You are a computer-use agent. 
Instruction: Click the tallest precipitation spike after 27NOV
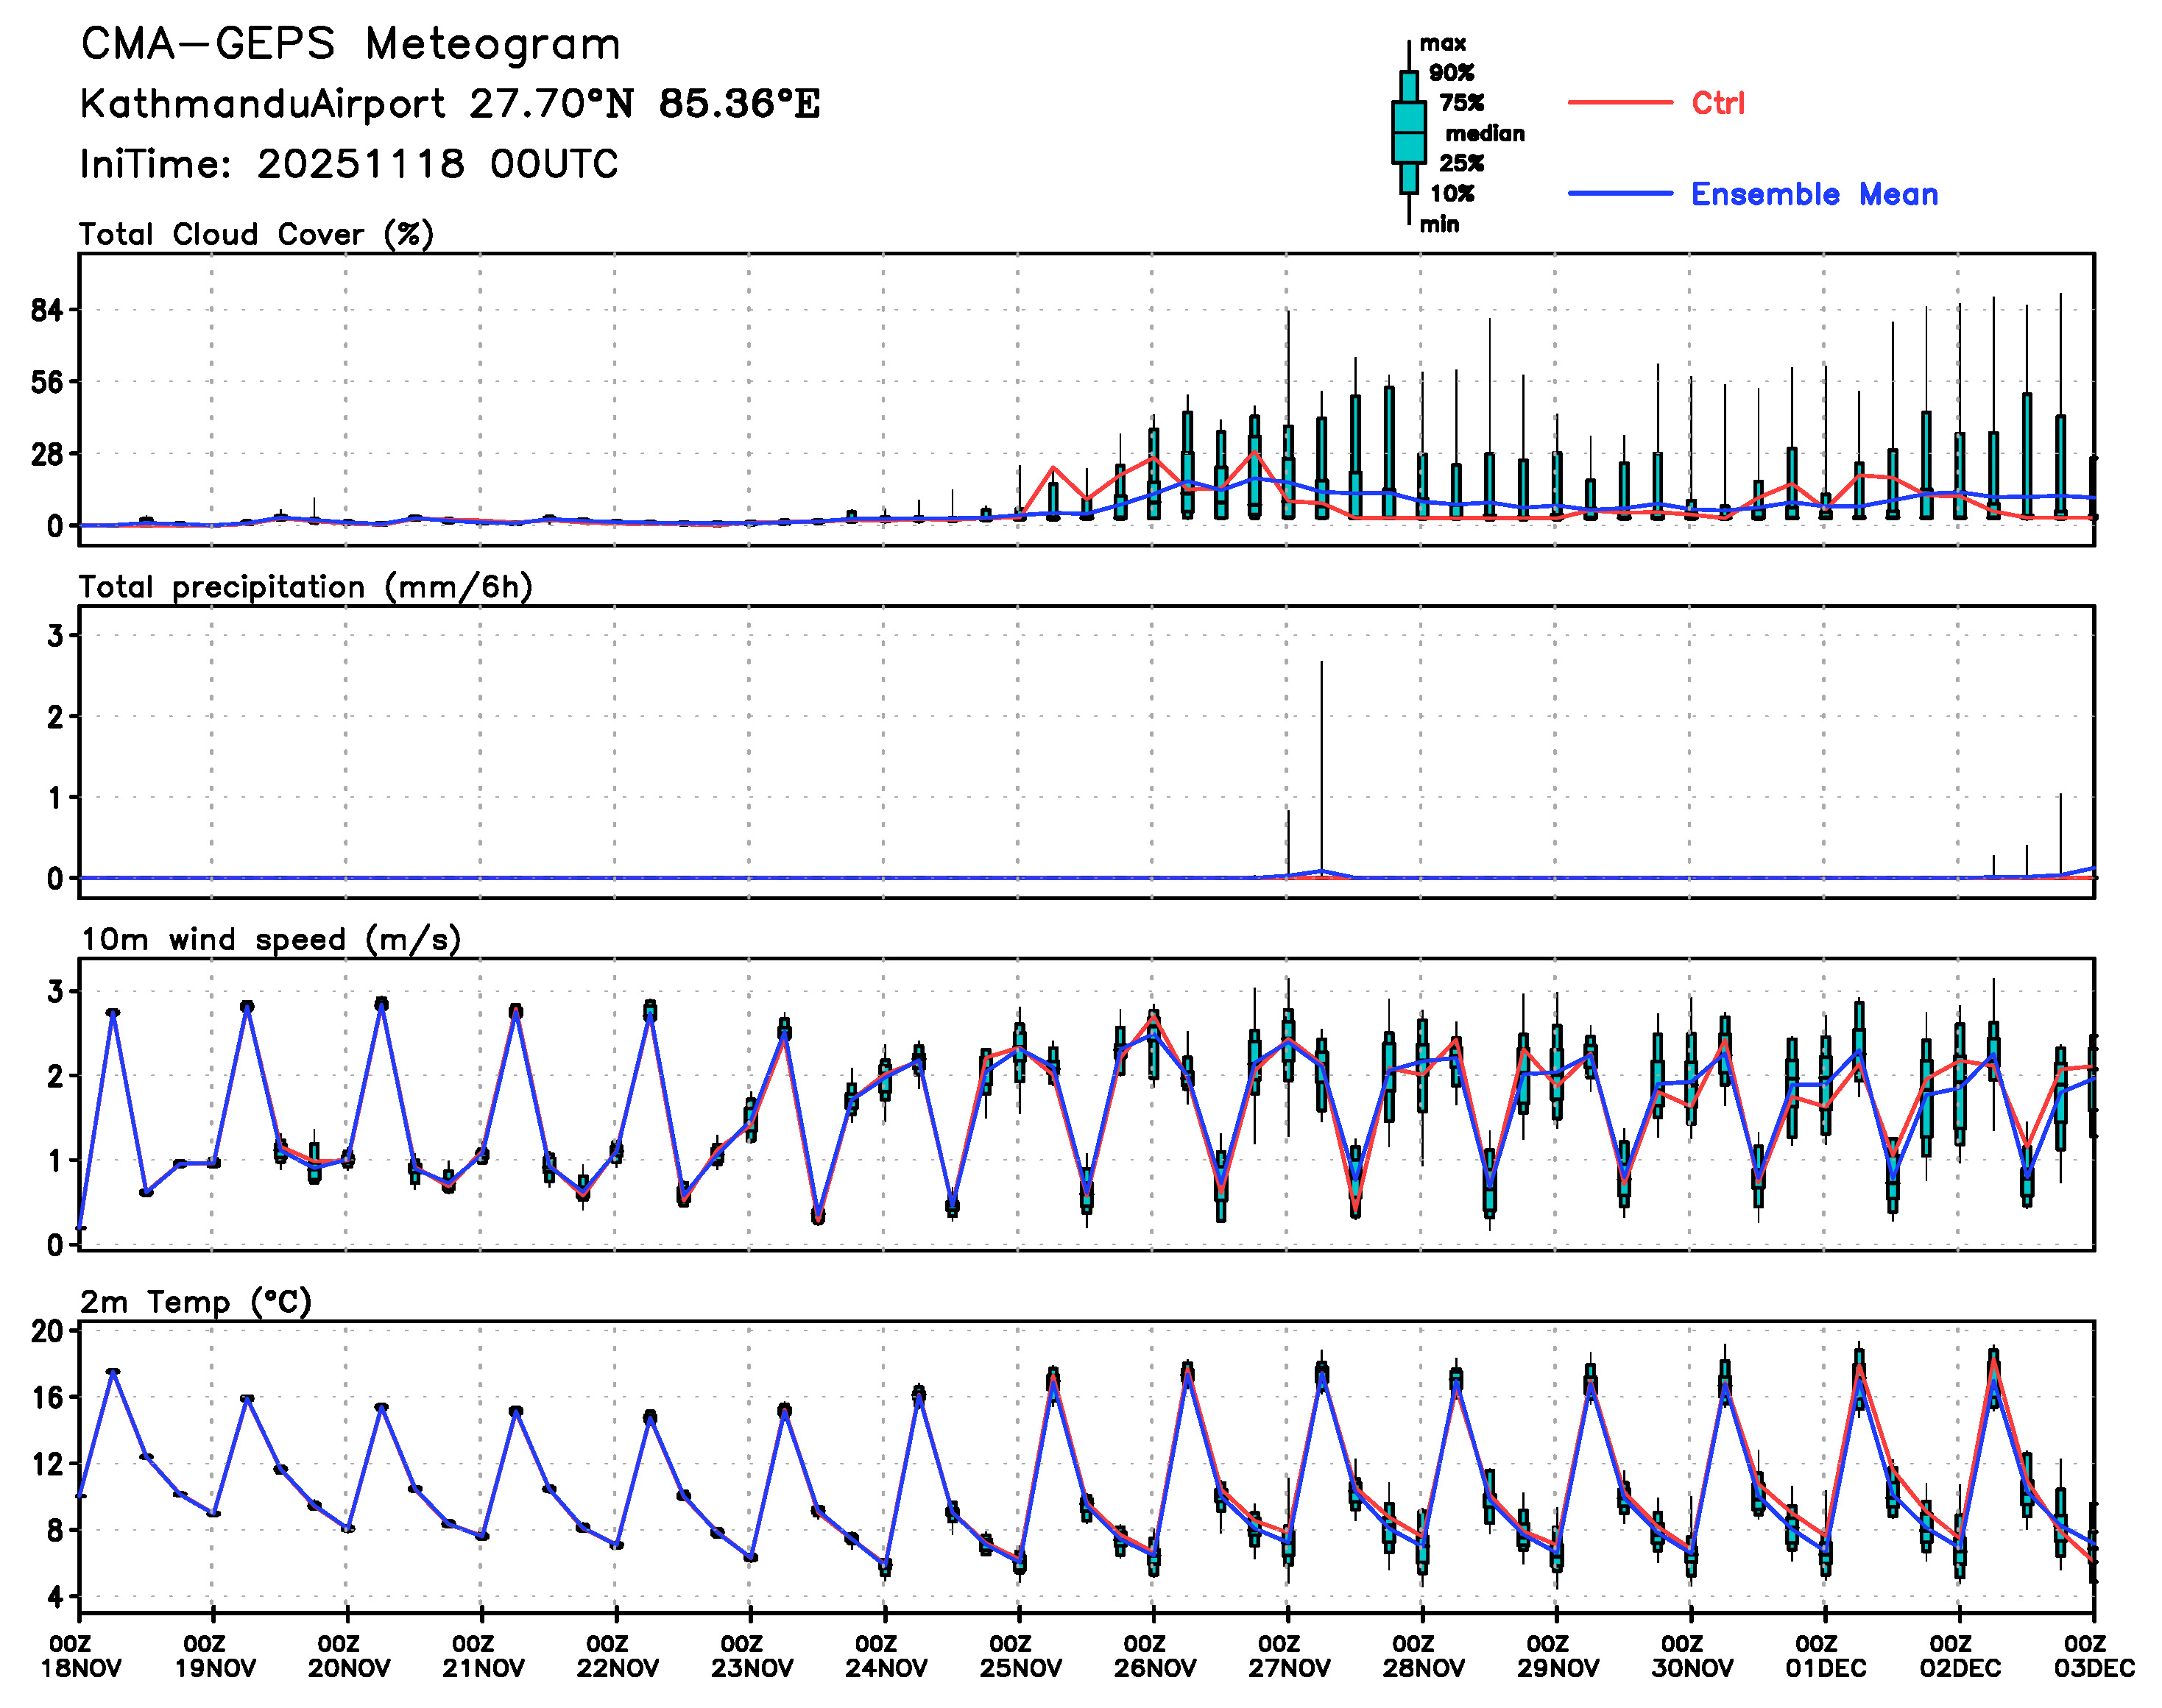click(x=1321, y=760)
